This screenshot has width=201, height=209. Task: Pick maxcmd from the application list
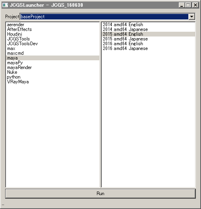[x=53, y=53]
